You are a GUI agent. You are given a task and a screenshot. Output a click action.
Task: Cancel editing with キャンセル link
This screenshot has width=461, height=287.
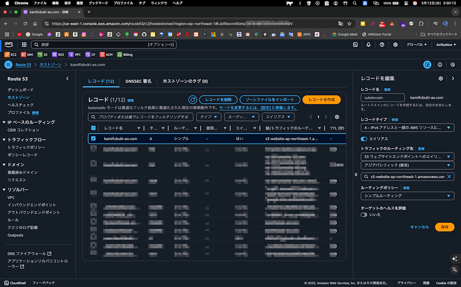pyautogui.click(x=420, y=227)
